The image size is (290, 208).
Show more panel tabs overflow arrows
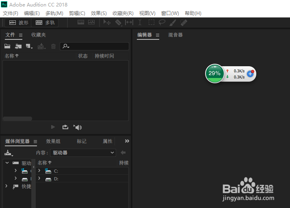[127, 141]
